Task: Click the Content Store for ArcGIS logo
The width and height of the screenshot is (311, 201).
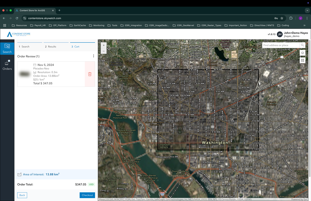Action: [x=19, y=34]
